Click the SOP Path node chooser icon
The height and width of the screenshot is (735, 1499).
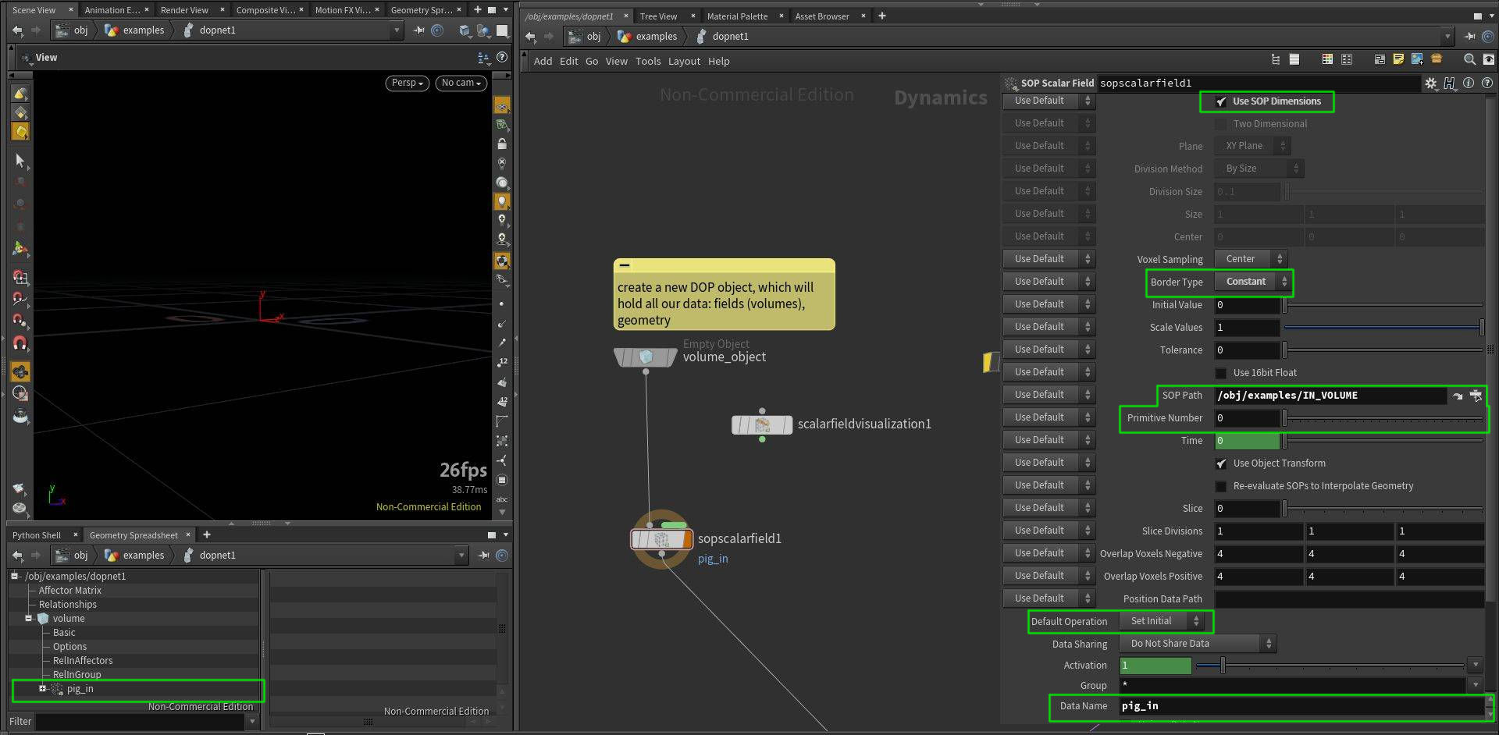pos(1476,396)
